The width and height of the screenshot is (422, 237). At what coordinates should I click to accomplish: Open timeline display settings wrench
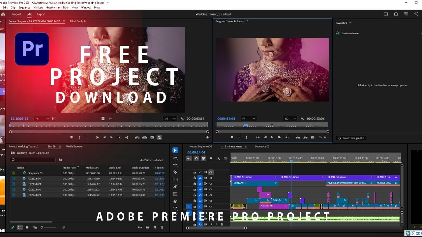(x=218, y=158)
